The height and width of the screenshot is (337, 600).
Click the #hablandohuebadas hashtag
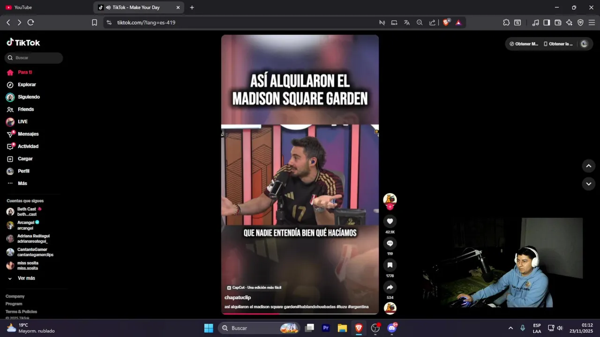(316, 307)
